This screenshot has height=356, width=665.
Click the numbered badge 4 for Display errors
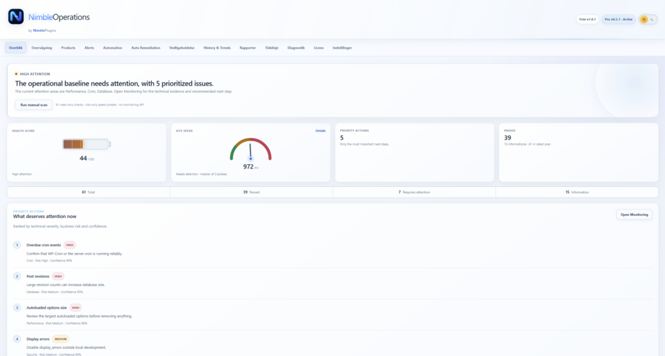[17, 339]
